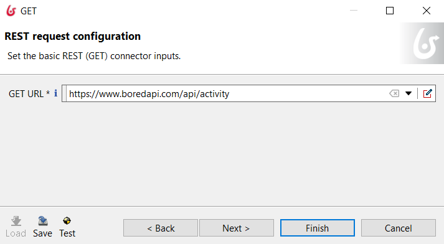Focus the GET URL text field
Screen dimensions: 444x244
(x=227, y=93)
